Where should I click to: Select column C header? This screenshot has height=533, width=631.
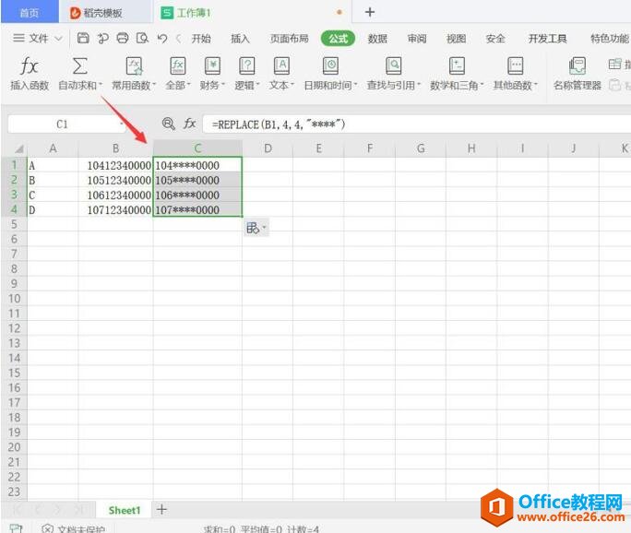(x=197, y=148)
